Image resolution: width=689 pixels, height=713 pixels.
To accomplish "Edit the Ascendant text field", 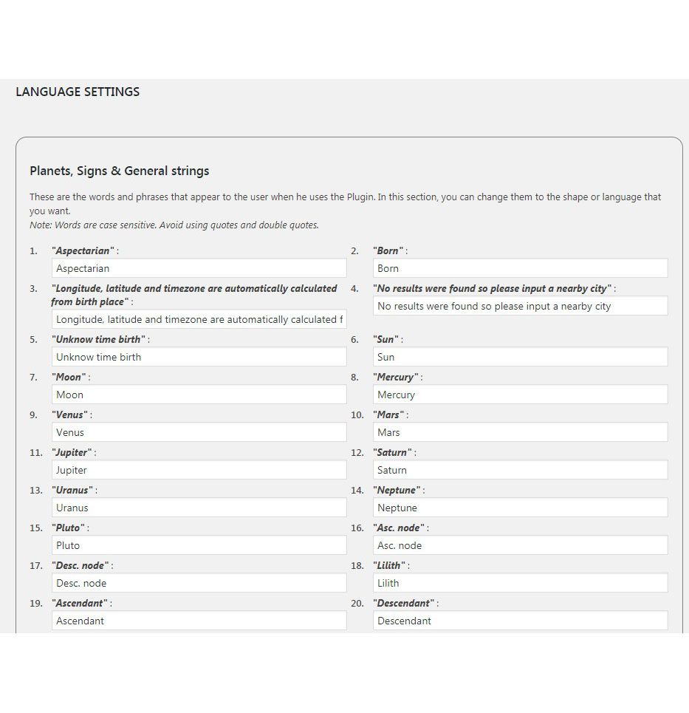I will 199,621.
